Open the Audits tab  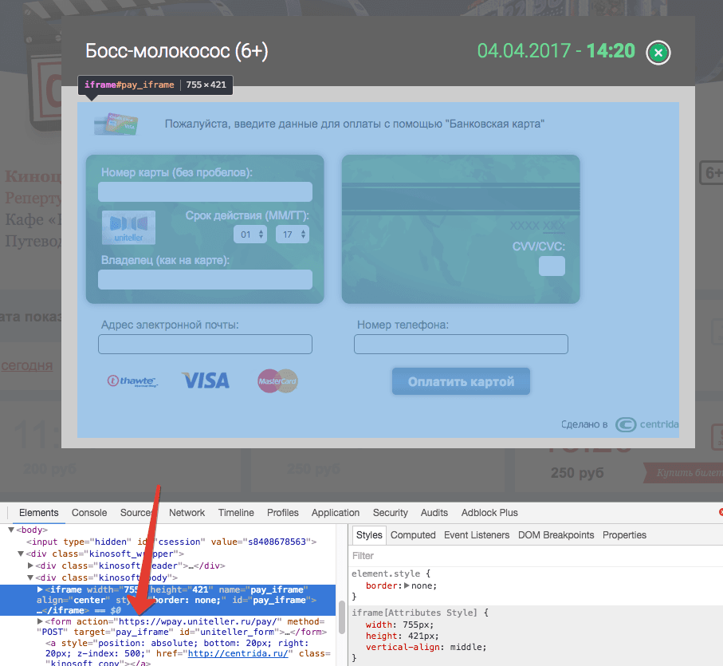click(x=434, y=513)
